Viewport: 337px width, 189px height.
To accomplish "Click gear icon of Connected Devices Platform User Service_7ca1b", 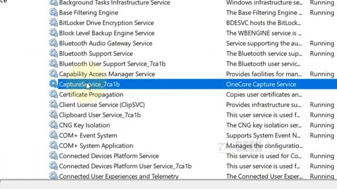I will point(54,166).
